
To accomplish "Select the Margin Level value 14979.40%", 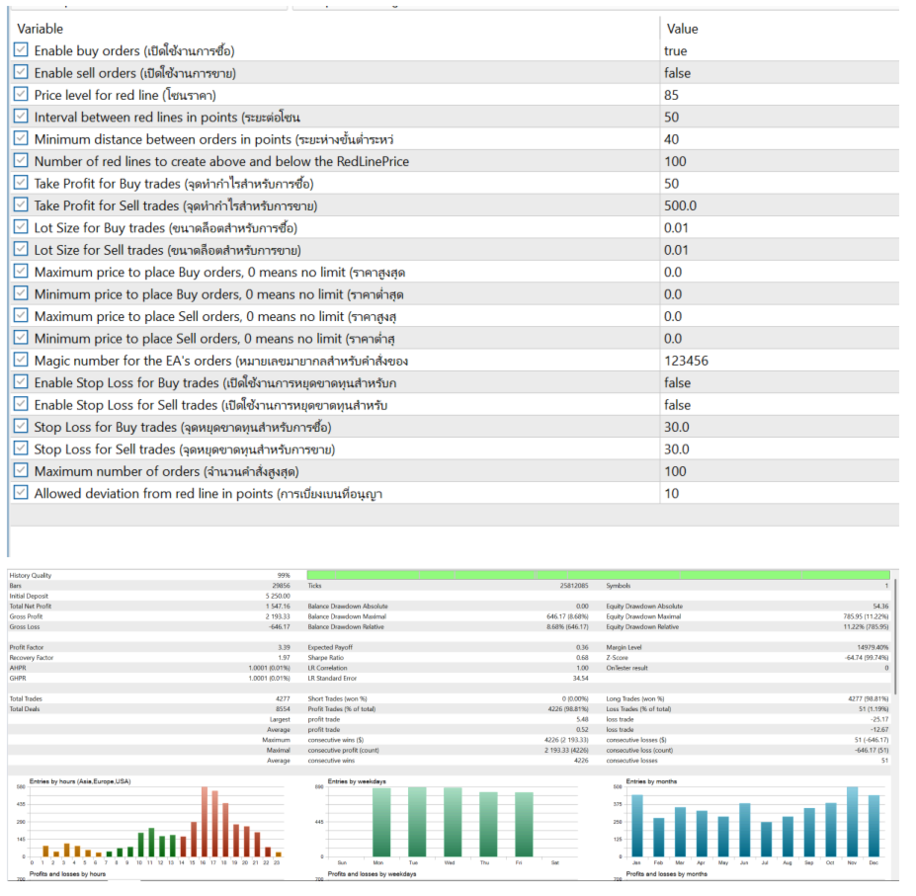I will 873,647.
